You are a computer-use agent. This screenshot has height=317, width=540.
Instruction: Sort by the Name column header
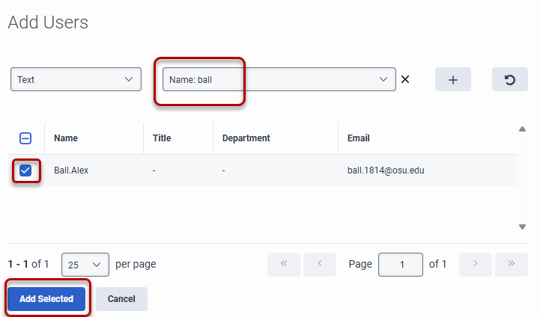point(66,138)
